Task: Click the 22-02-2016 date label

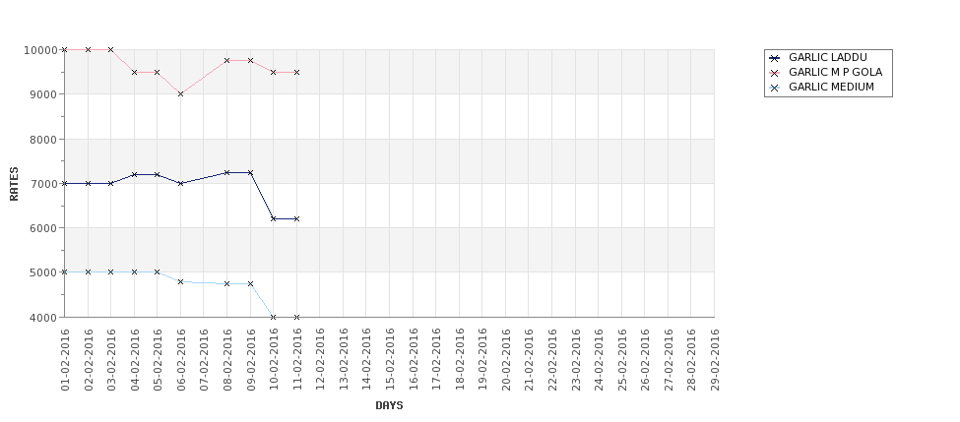Action: click(552, 360)
